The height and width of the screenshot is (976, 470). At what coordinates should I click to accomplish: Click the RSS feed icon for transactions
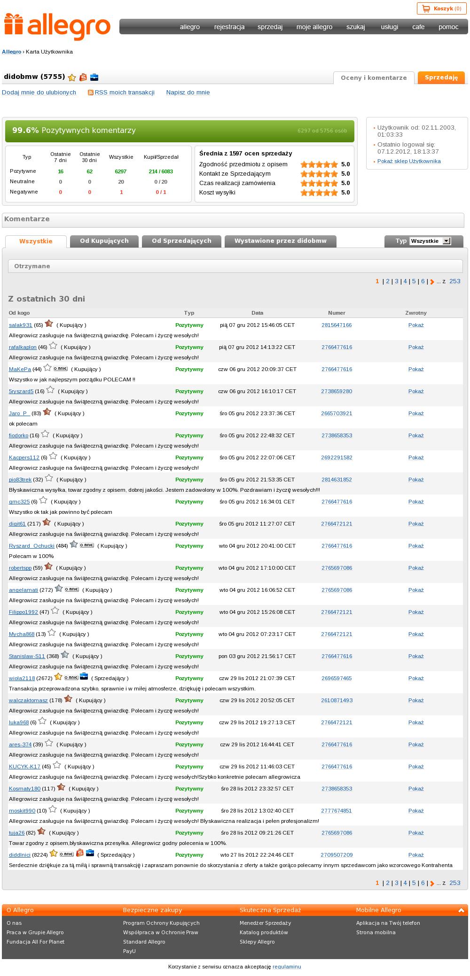(91, 93)
